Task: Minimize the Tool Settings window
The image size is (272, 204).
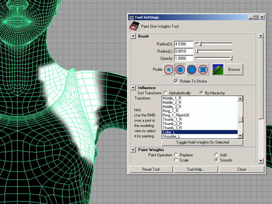Action: click(x=250, y=17)
